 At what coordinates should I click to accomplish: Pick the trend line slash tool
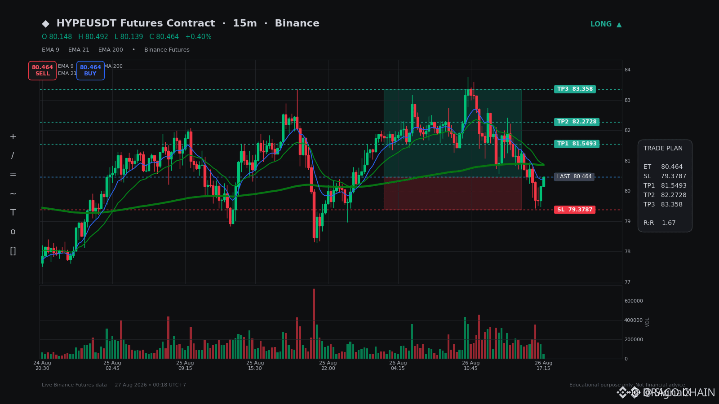click(x=13, y=156)
